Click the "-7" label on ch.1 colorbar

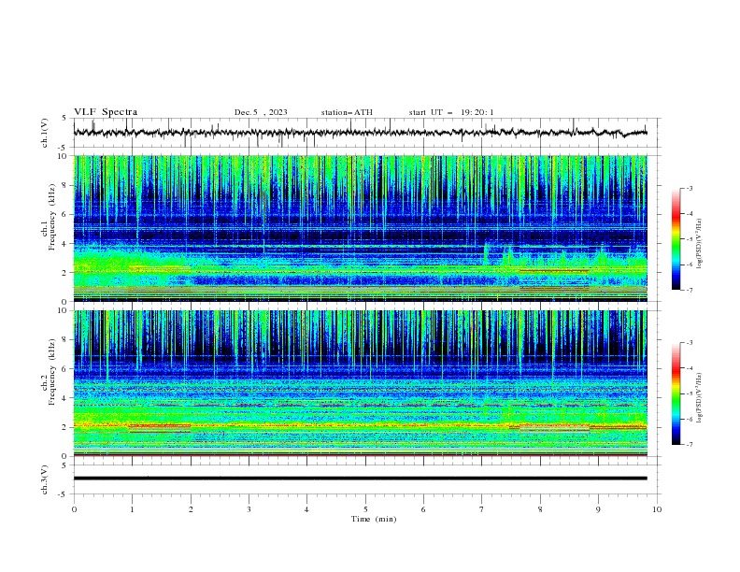[x=689, y=290]
